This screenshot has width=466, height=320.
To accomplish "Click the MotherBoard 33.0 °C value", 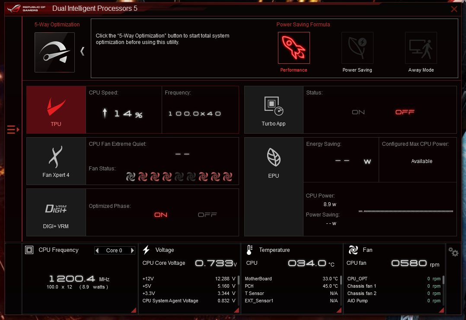I will pyautogui.click(x=330, y=279).
